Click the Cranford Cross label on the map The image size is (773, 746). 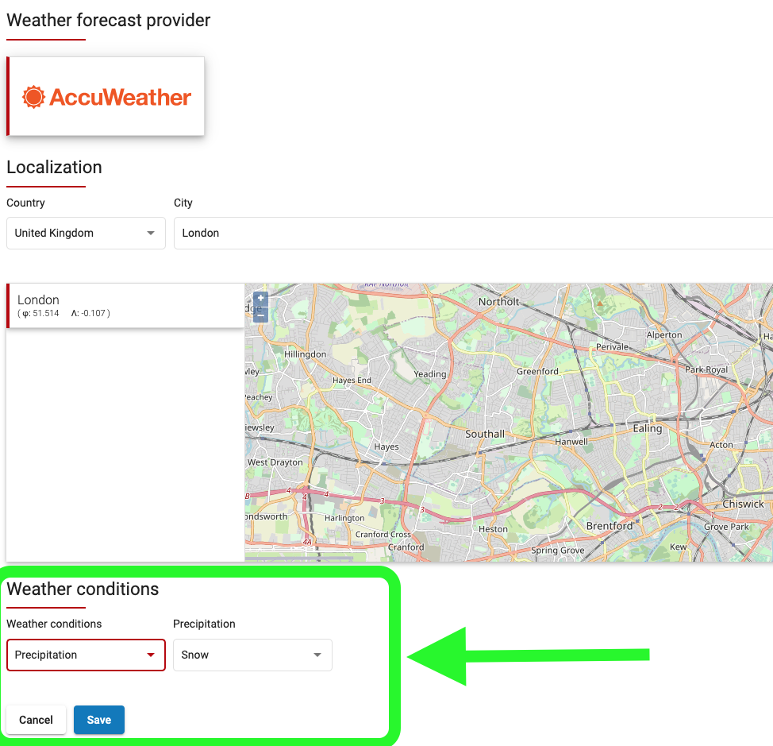[x=383, y=535]
